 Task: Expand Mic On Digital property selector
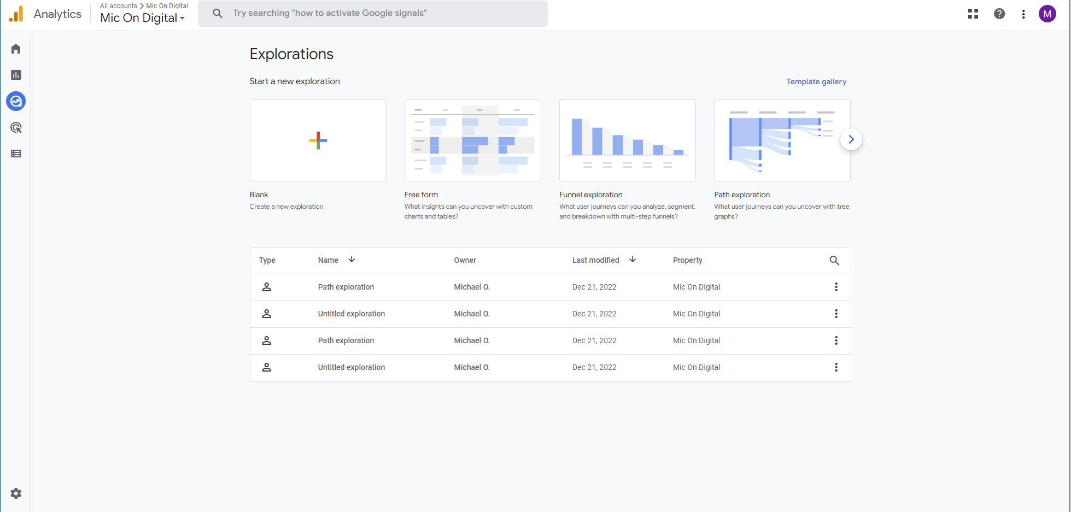tap(143, 18)
